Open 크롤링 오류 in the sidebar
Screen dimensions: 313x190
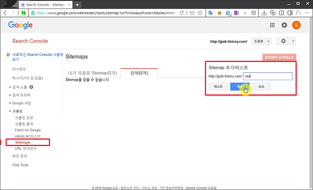tap(24, 118)
